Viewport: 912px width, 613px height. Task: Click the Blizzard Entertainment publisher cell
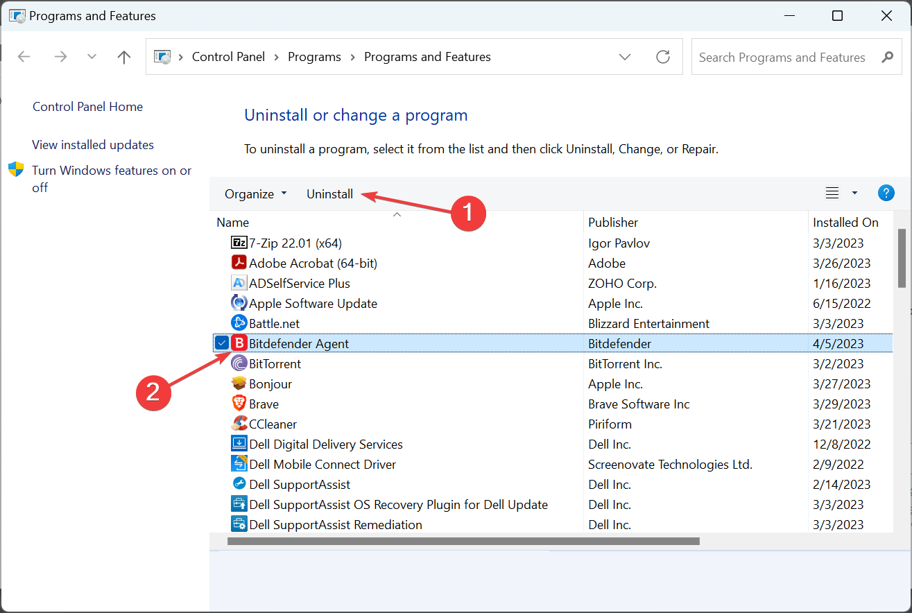649,323
